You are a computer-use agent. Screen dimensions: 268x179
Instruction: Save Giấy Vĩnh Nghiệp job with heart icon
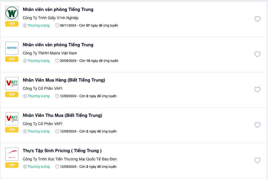click(257, 19)
